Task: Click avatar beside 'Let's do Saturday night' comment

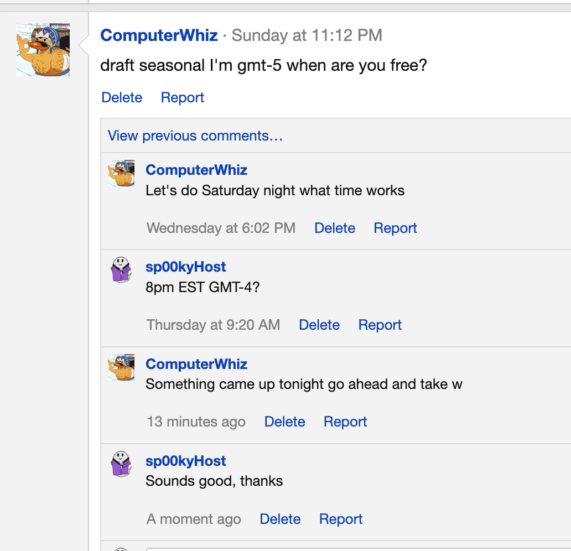Action: [x=121, y=173]
